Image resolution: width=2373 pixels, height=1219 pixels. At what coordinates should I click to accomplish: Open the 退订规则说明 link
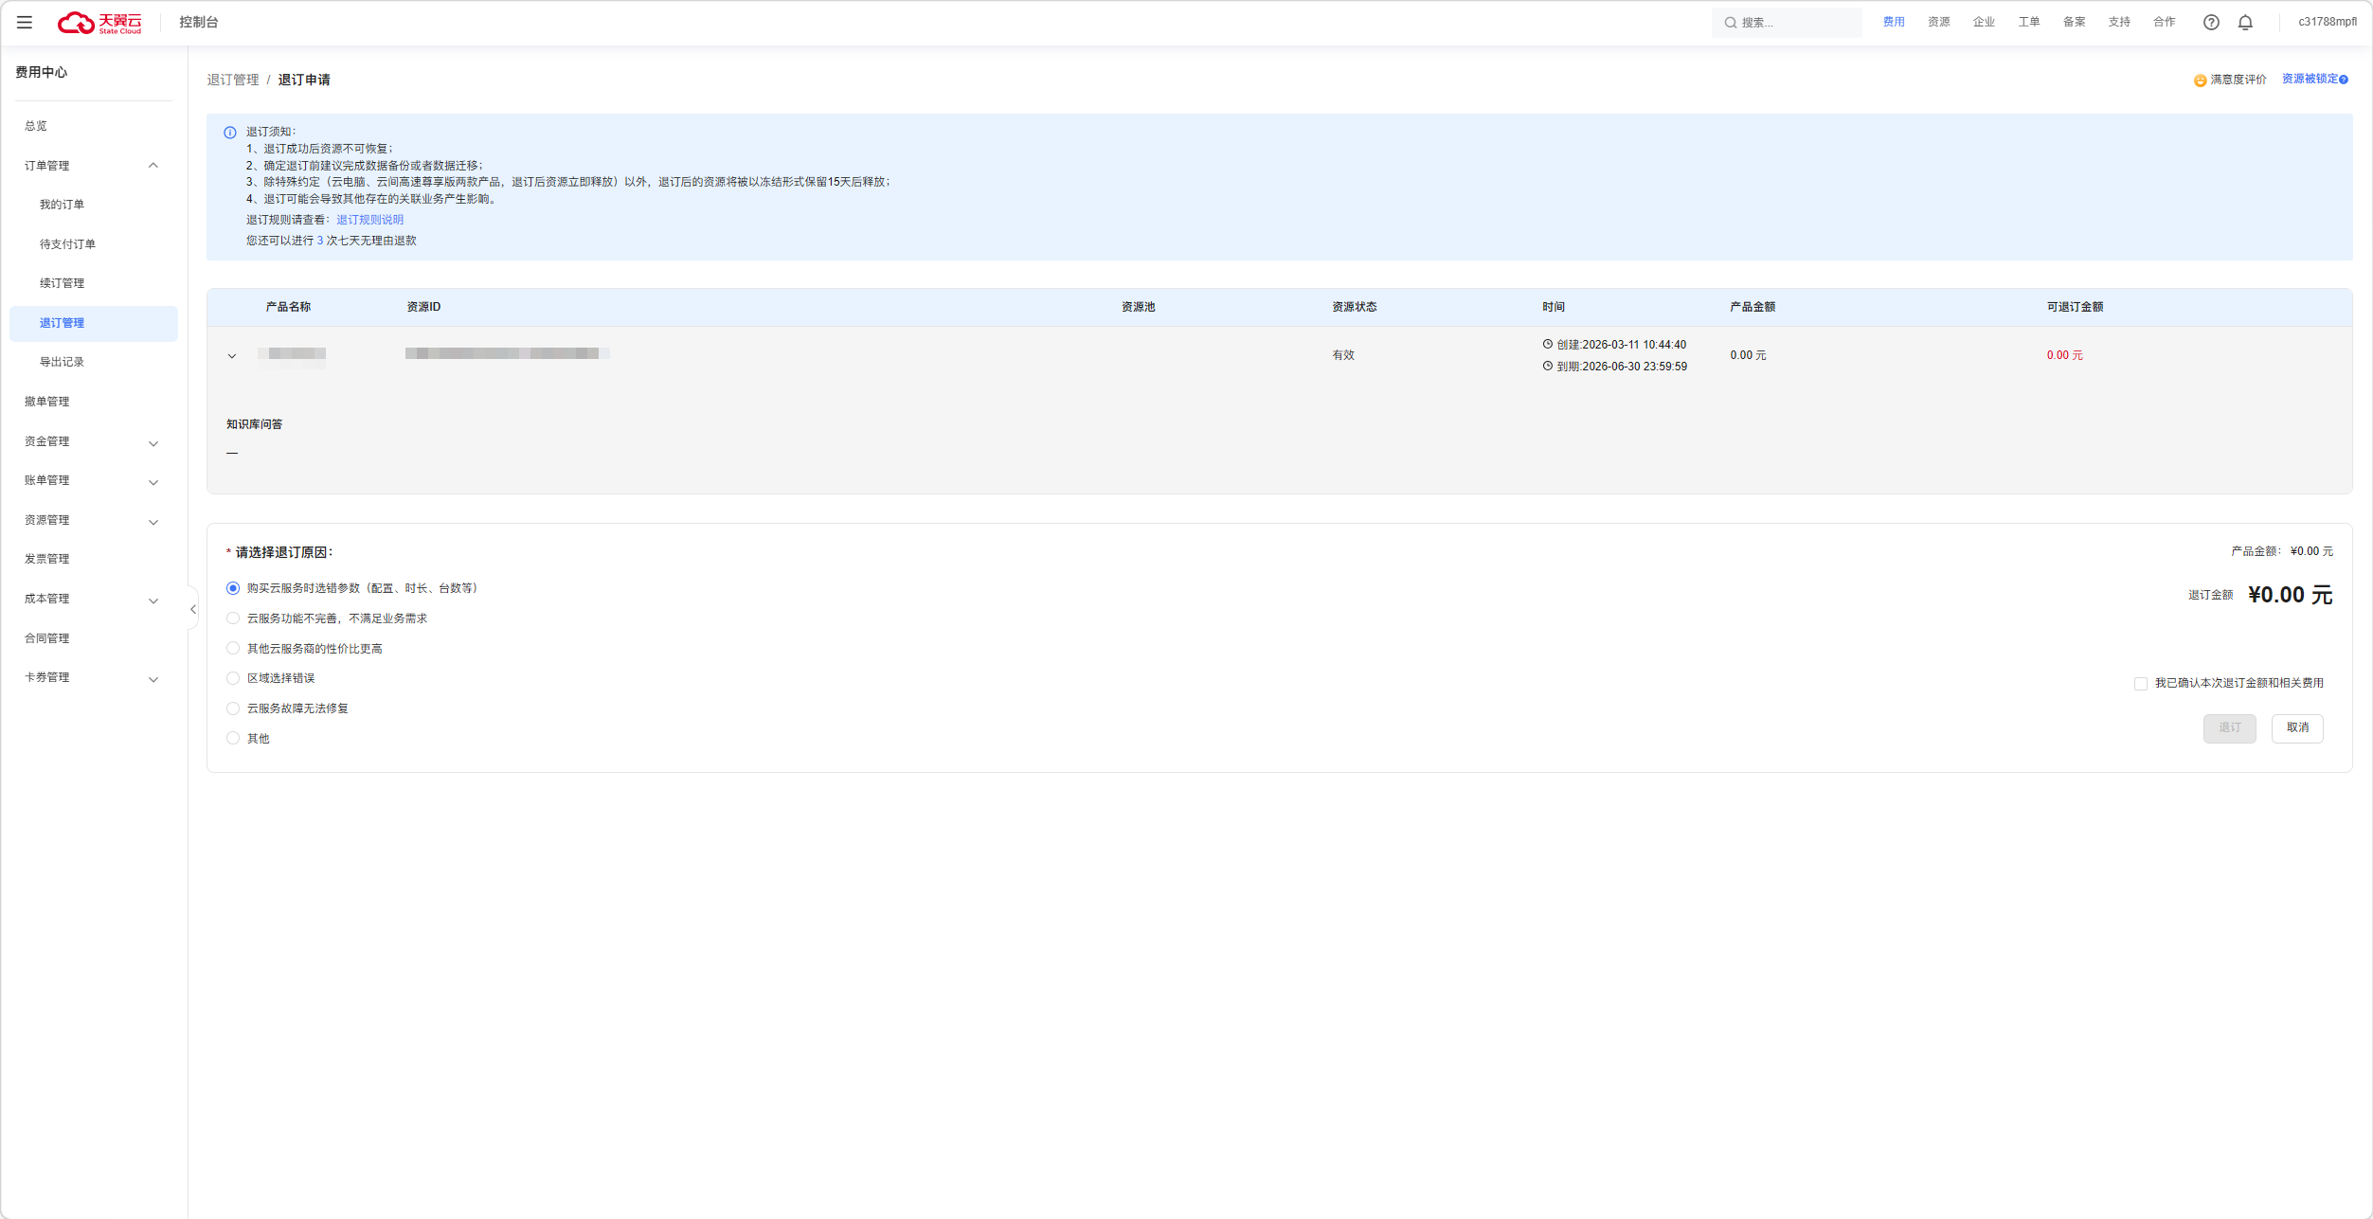coord(369,220)
